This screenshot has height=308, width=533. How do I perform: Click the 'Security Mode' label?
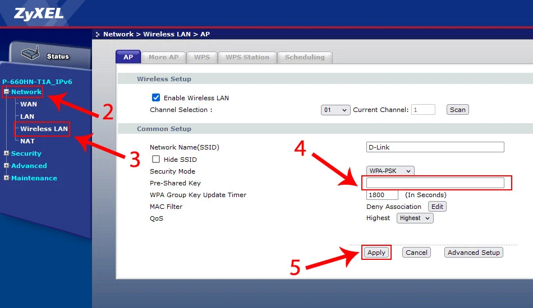pos(173,171)
